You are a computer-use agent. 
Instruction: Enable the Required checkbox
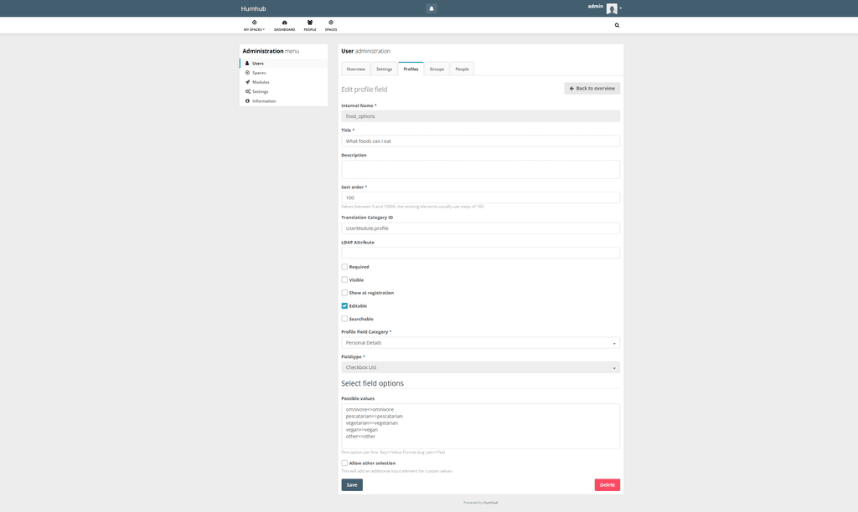click(x=344, y=266)
